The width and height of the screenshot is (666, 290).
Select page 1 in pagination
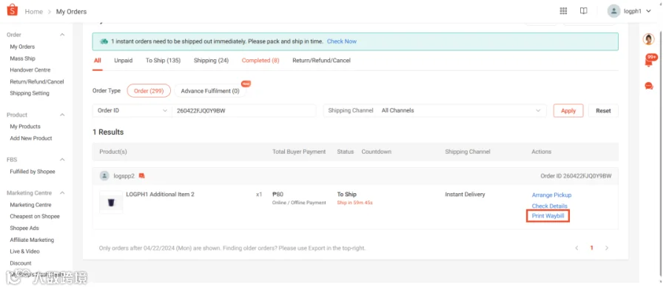coord(591,248)
